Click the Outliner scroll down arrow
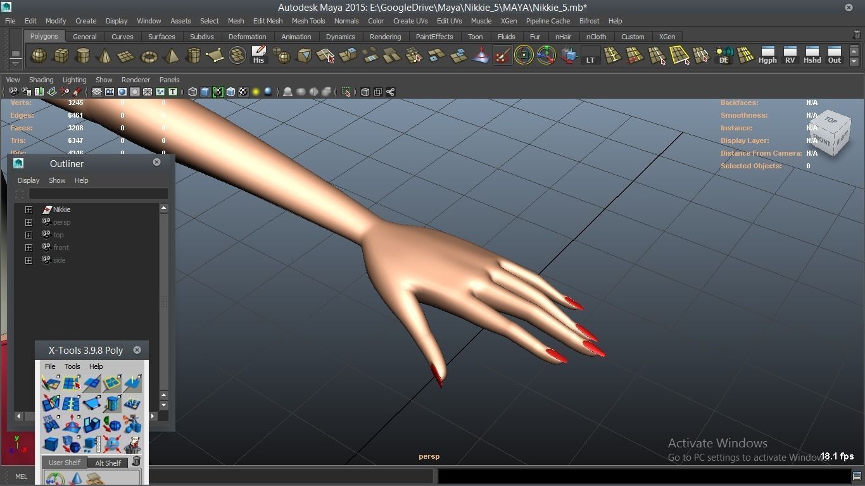This screenshot has width=865, height=486. pos(163,405)
